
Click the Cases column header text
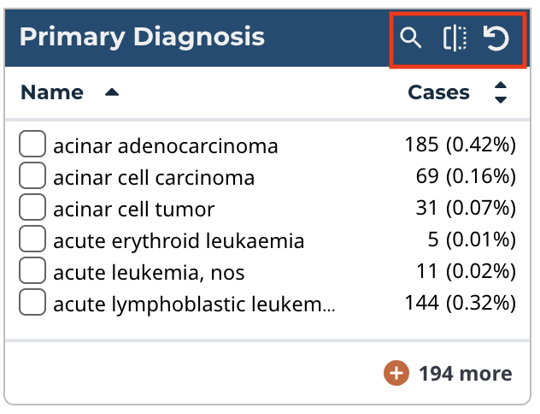point(438,92)
